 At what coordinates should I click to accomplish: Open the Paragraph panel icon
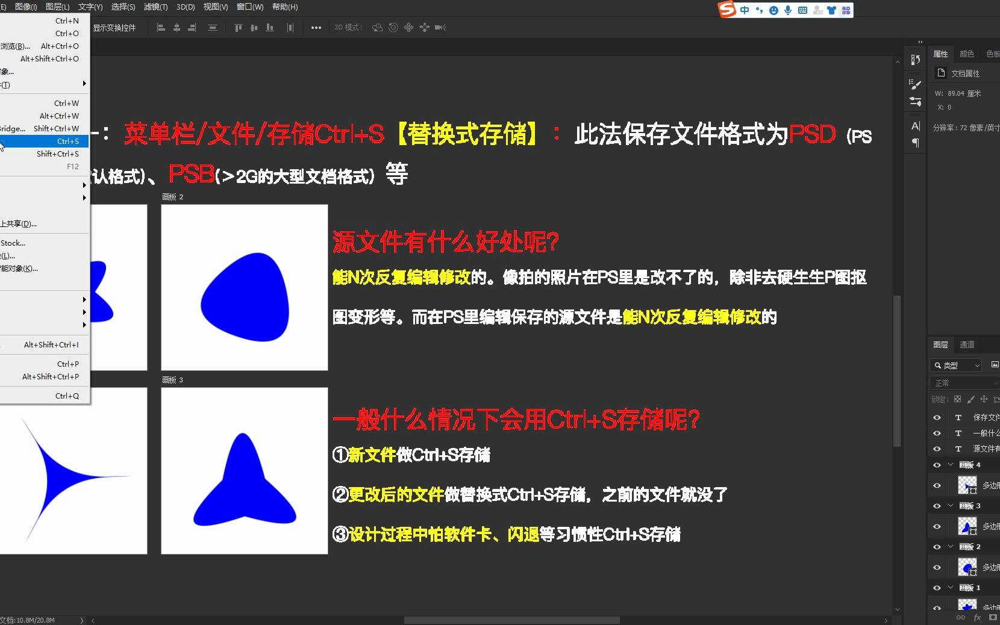[x=916, y=143]
